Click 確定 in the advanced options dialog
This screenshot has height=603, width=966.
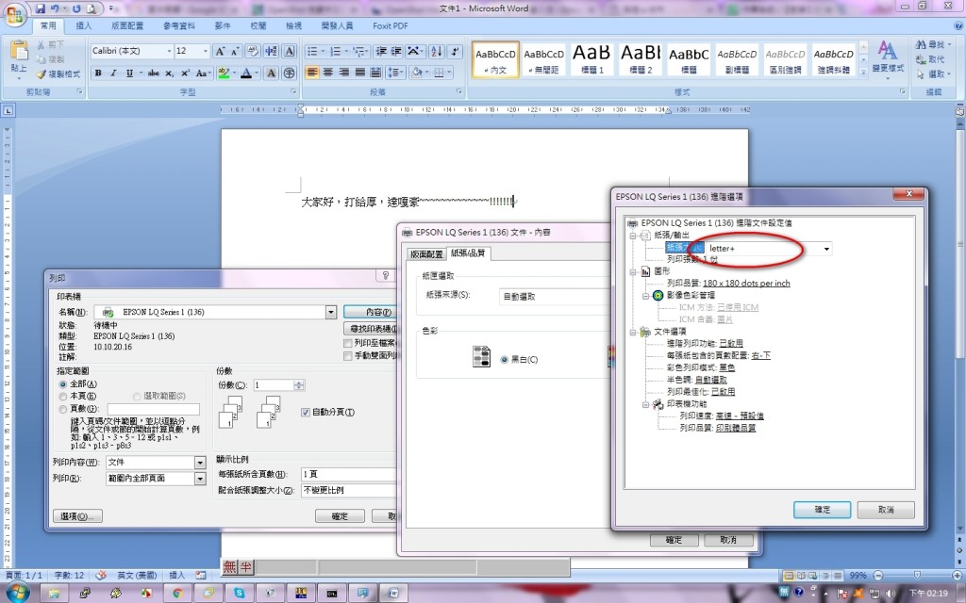(x=822, y=510)
